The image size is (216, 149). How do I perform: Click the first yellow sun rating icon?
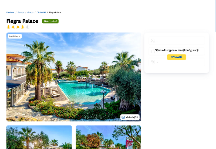[8, 27]
